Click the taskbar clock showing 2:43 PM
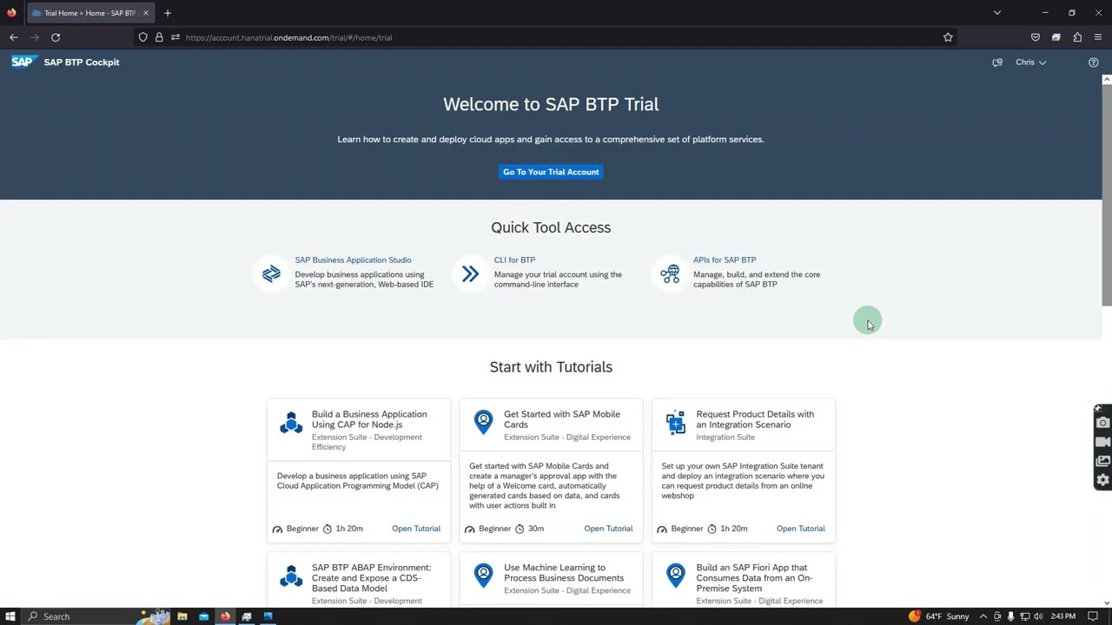The height and width of the screenshot is (625, 1112). [x=1062, y=616]
